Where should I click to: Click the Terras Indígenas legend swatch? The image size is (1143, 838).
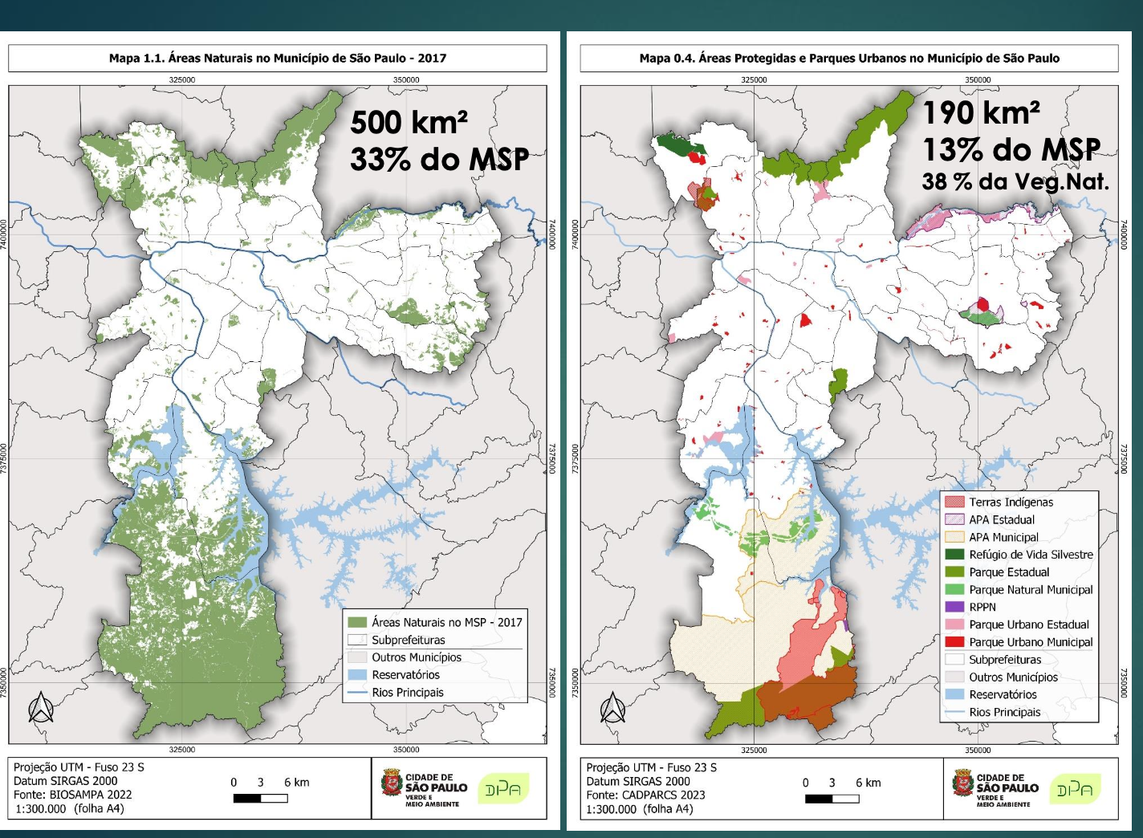[954, 502]
